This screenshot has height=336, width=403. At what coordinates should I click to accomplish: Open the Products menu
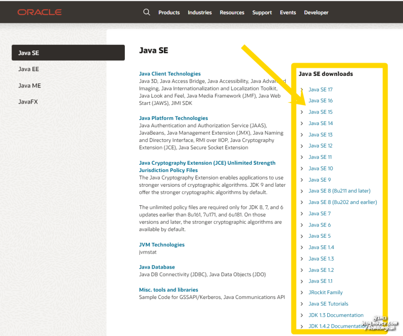[169, 13]
